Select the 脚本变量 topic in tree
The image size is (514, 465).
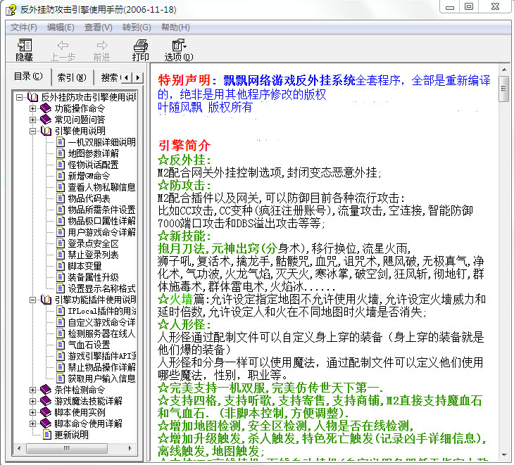84,266
